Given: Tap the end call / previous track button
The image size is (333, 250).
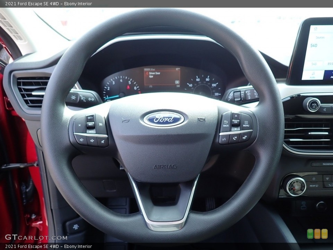Looking at the screenshot, I should click(x=245, y=137).
